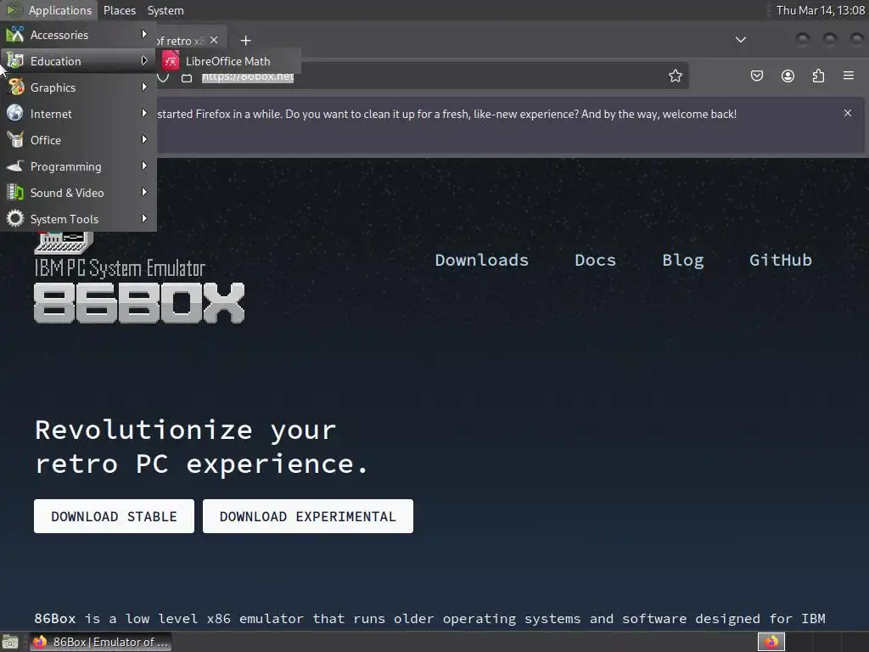Open the Education menu entry
This screenshot has width=869, height=652.
(x=78, y=61)
